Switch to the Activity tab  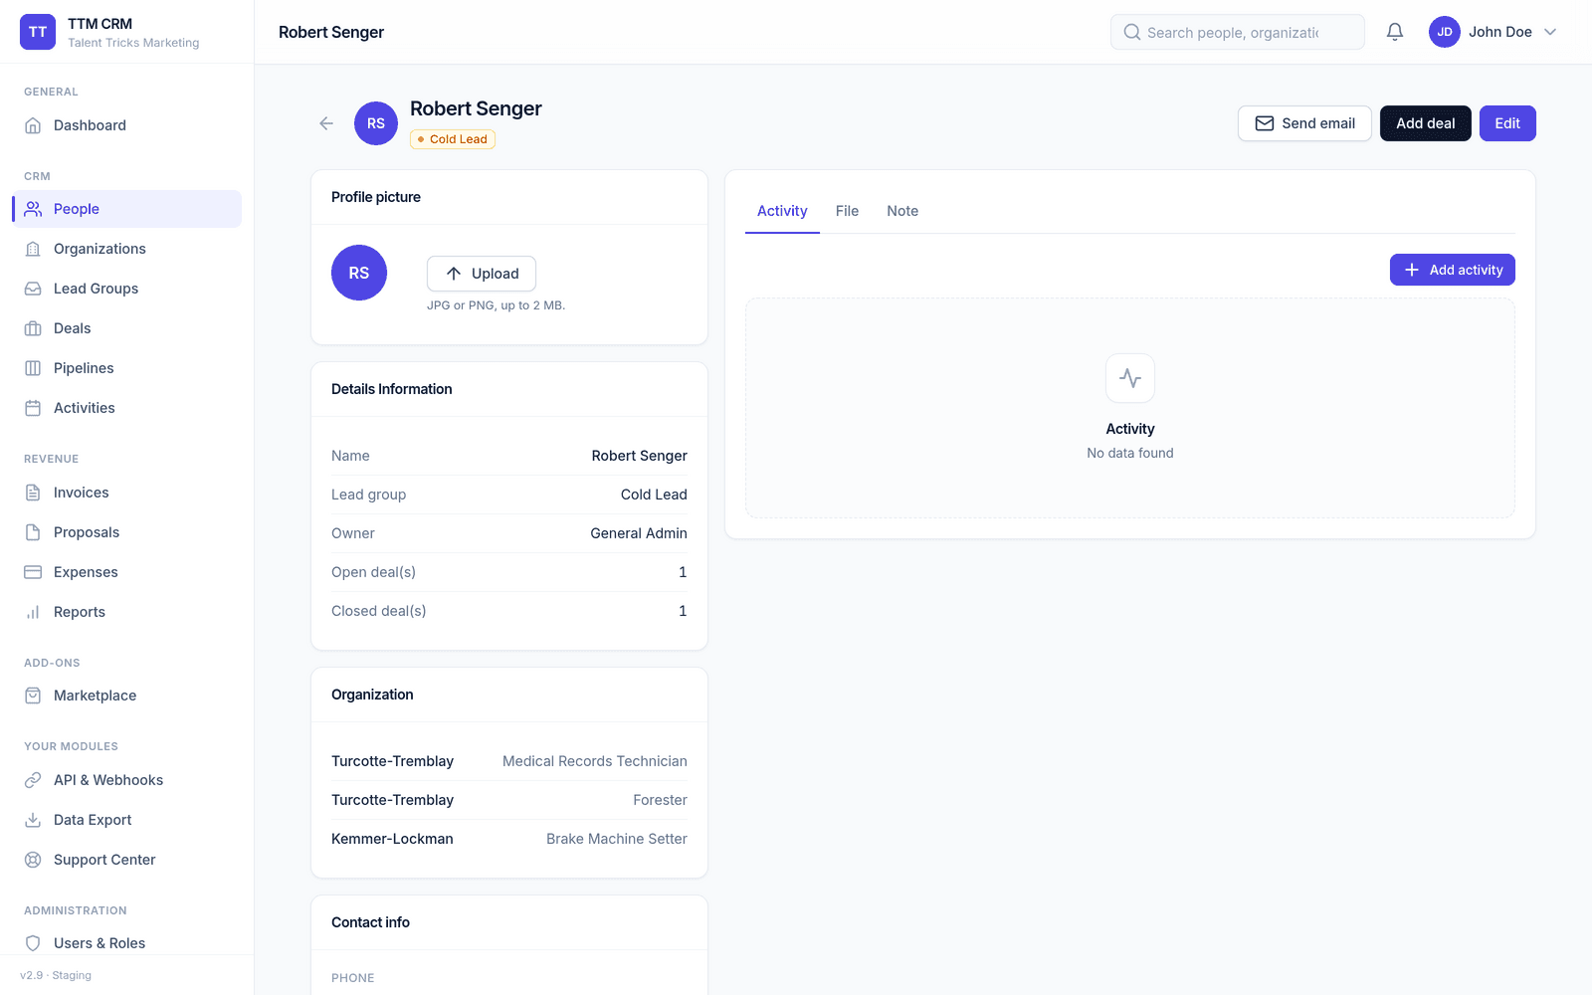click(x=782, y=211)
